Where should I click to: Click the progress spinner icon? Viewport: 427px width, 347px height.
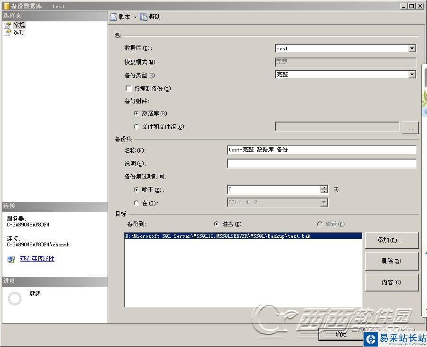(x=14, y=299)
